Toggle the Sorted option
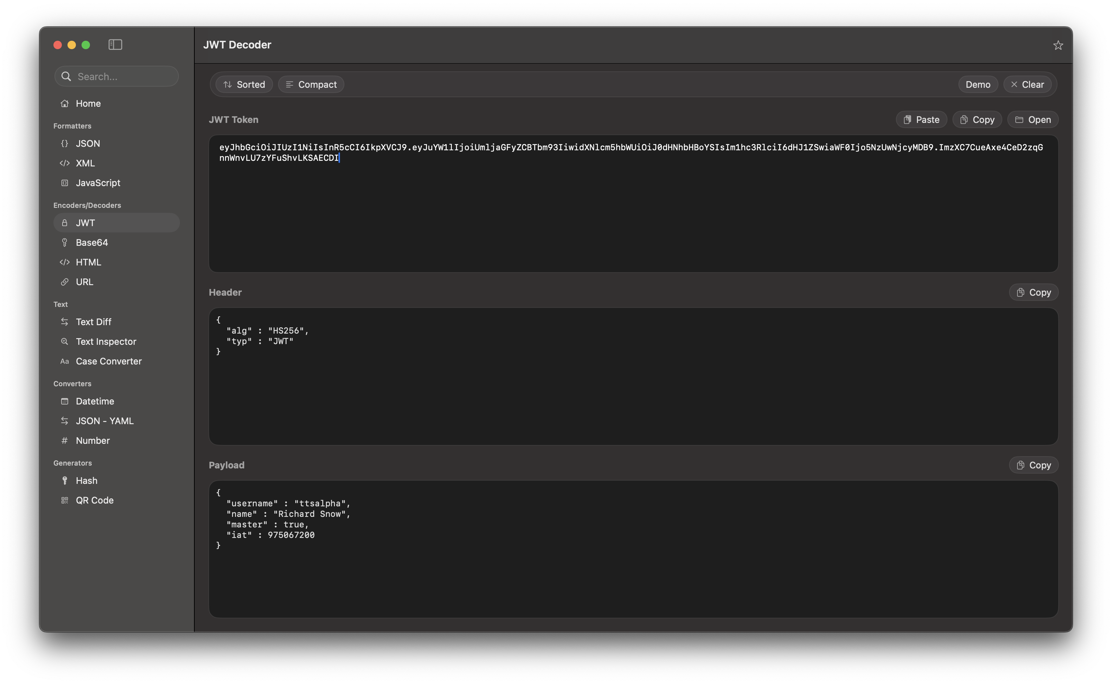 [x=244, y=85]
